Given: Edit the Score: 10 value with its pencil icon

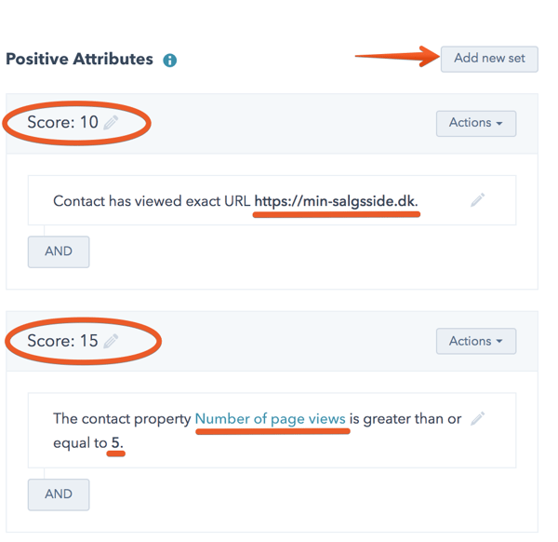Looking at the screenshot, I should [x=112, y=123].
